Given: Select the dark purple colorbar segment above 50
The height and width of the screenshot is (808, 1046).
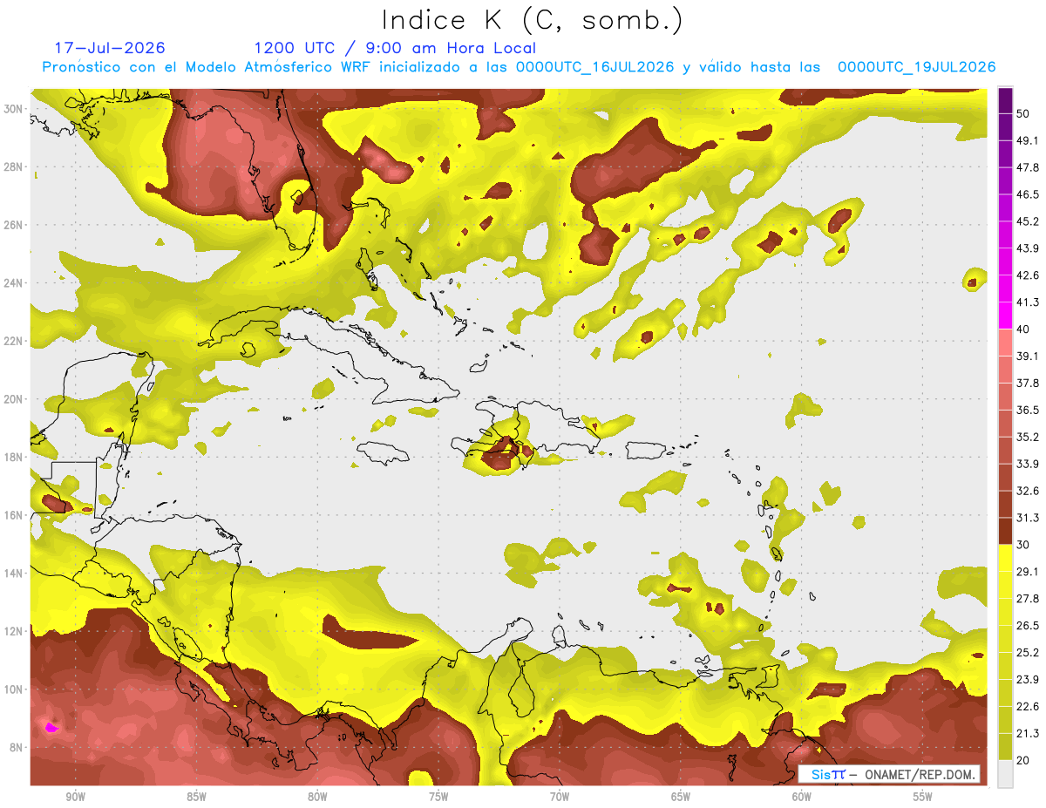Looking at the screenshot, I should pos(1005,100).
